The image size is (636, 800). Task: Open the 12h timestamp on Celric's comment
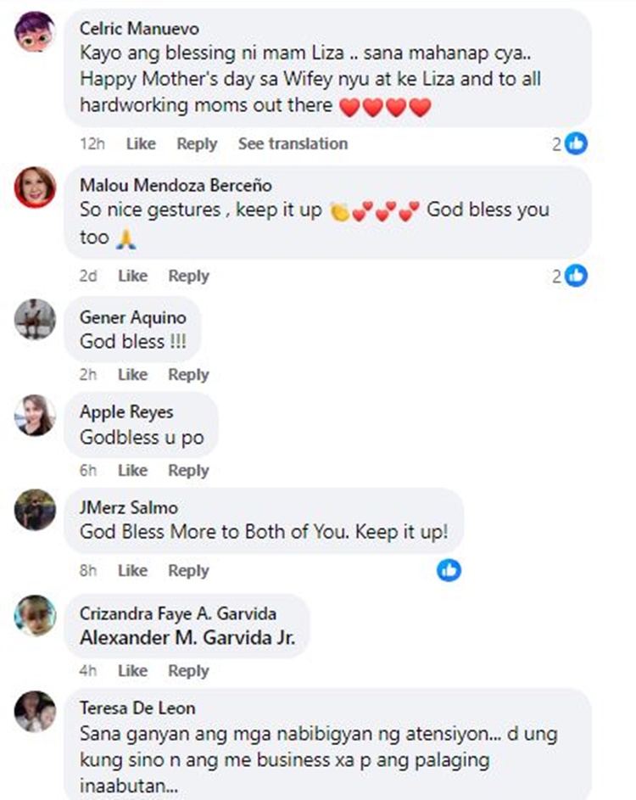[92, 143]
